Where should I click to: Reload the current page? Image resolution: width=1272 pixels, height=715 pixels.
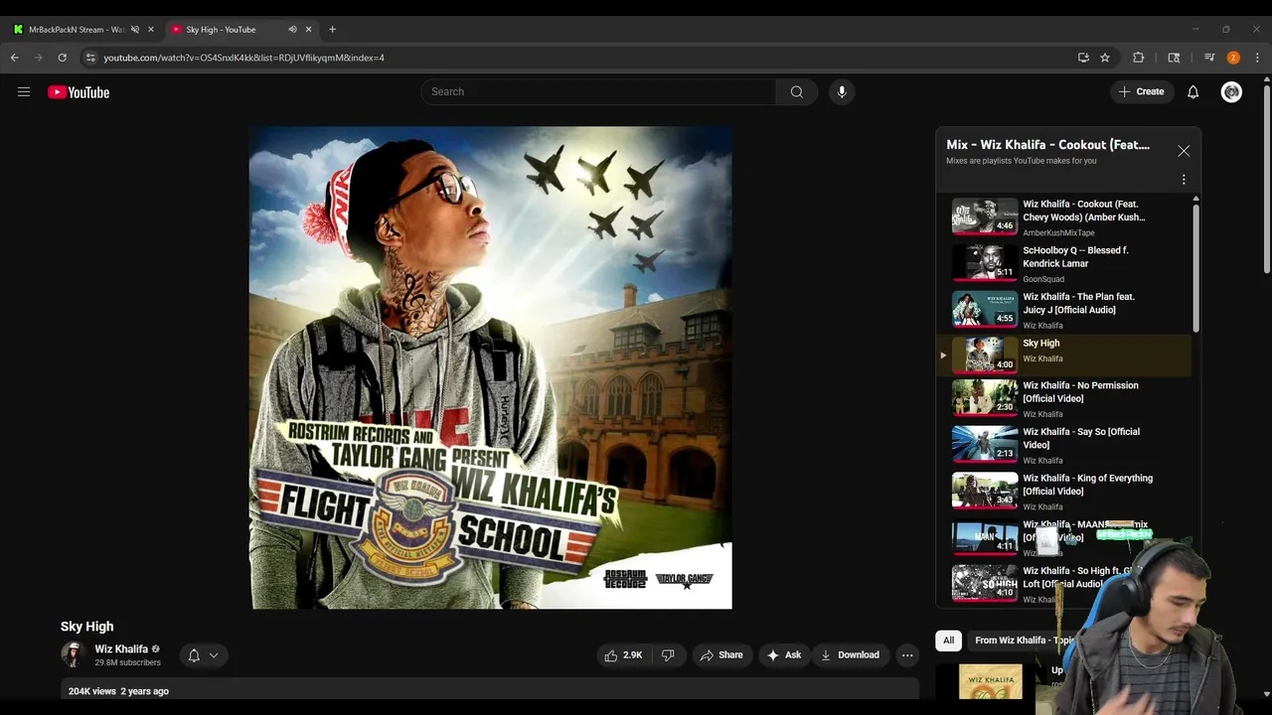[62, 58]
